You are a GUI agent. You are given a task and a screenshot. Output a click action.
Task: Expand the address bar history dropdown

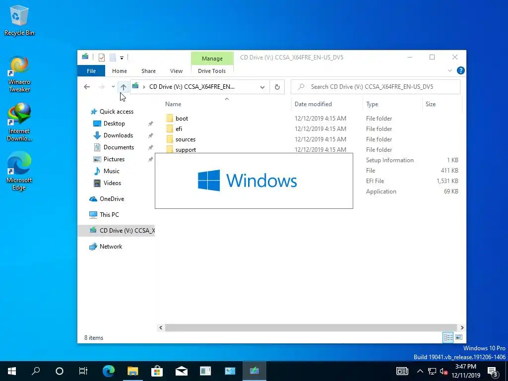click(262, 87)
